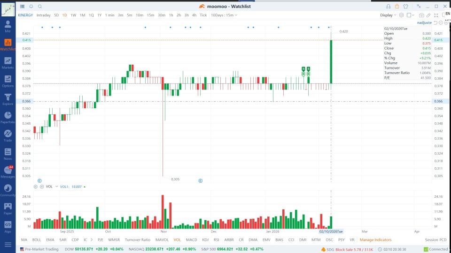Toggle the MACD indicator
The width and height of the screenshot is (451, 253).
coord(192,240)
